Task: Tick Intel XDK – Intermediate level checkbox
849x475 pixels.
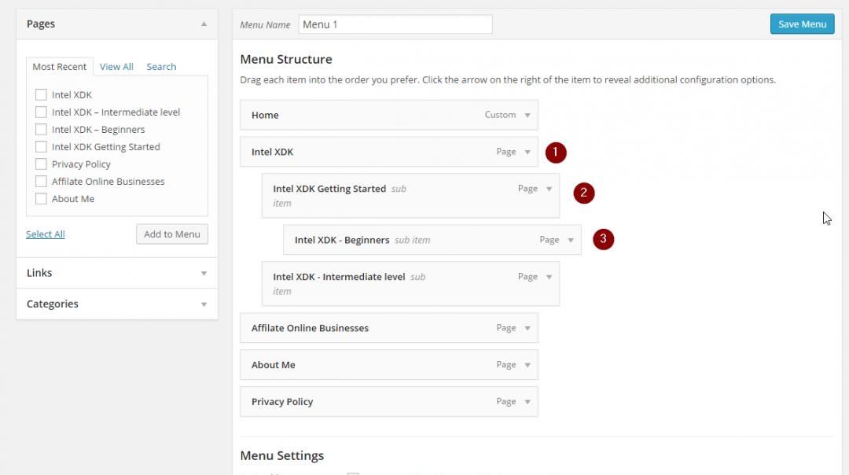Action: pos(41,112)
